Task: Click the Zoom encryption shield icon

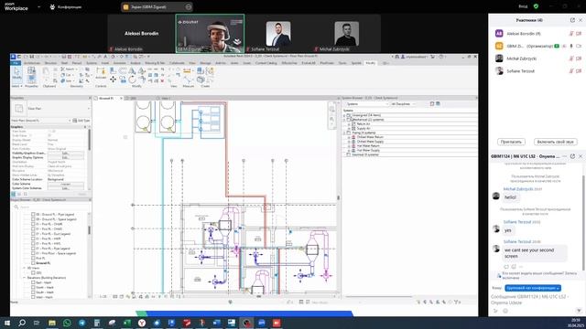Action: click(536, 6)
